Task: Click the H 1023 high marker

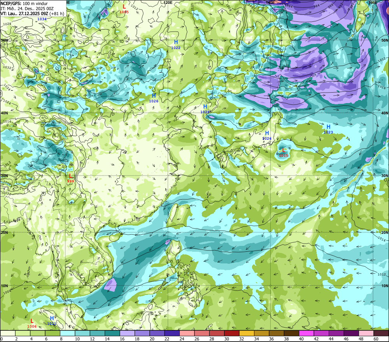Action: click(328, 129)
